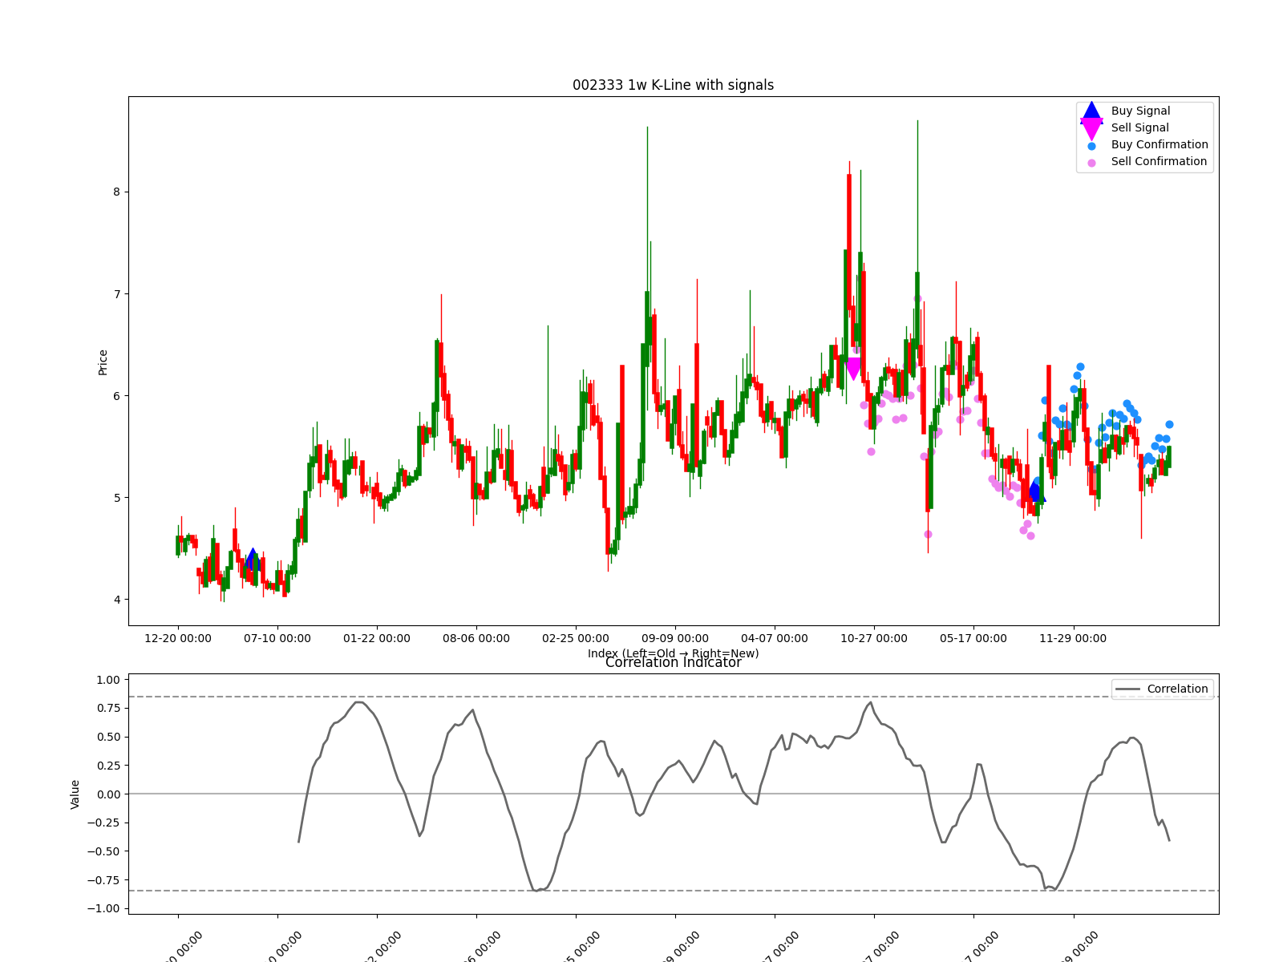This screenshot has height=962, width=1283.
Task: Select the magenta sell signal triangle on the chart
Action: point(853,369)
